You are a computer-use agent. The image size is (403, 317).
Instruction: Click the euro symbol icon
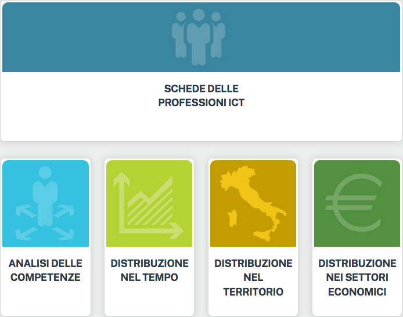point(354,203)
